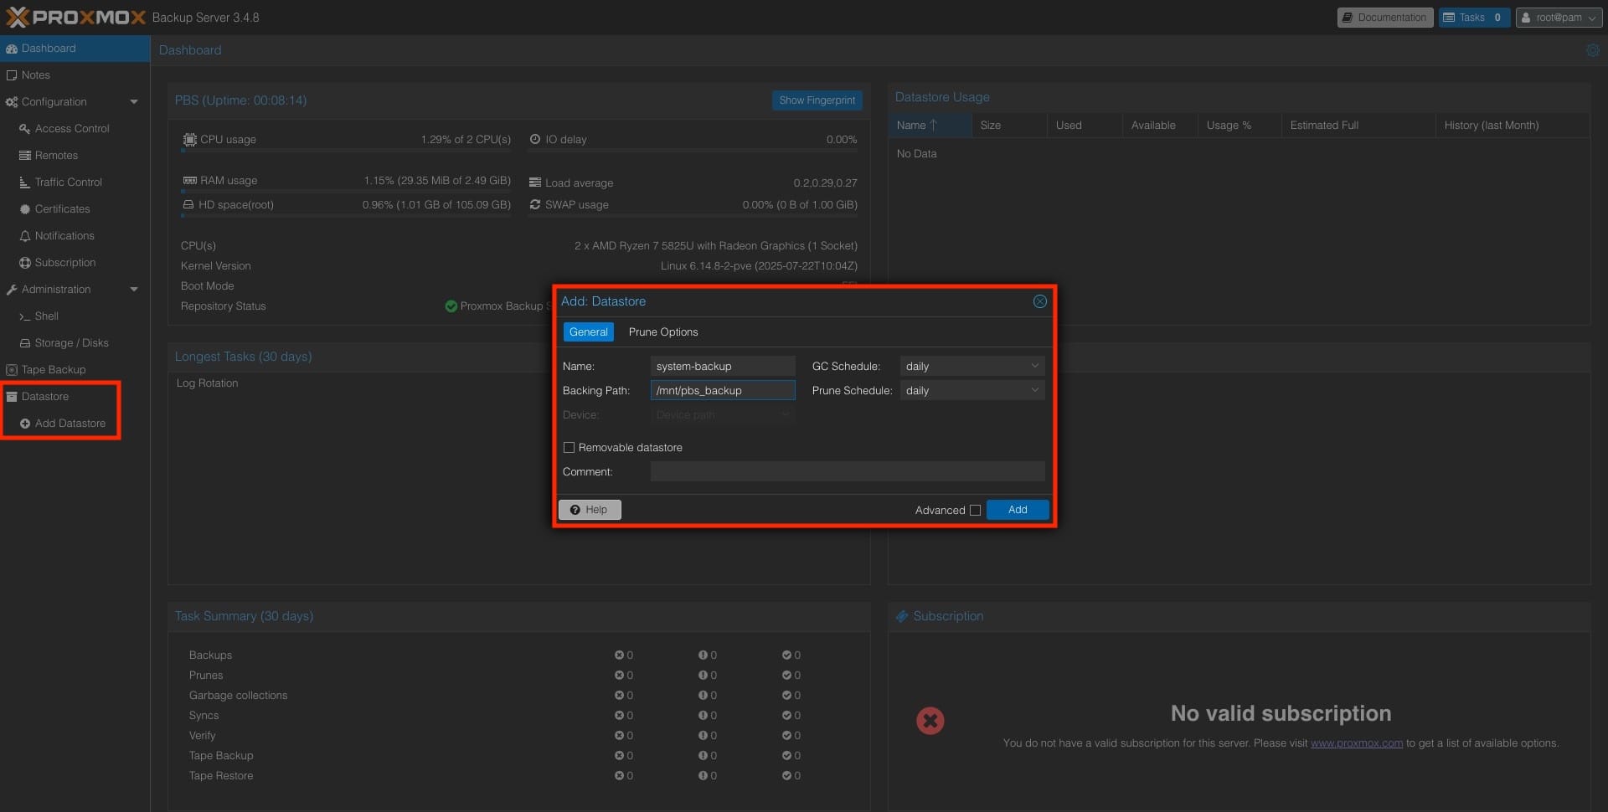Open the Prune Schedule dropdown
This screenshot has width=1608, height=812.
1034,391
